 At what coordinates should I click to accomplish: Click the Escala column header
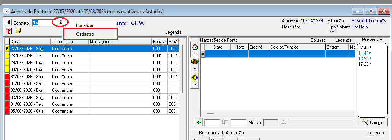click(x=160, y=42)
